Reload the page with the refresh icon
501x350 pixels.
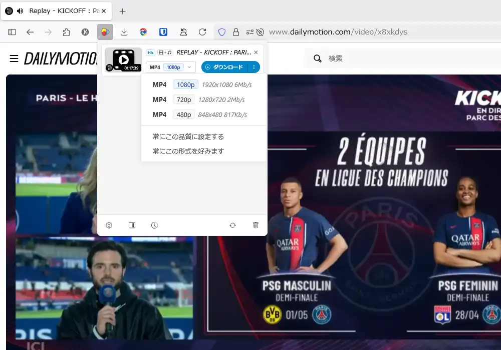[202, 32]
